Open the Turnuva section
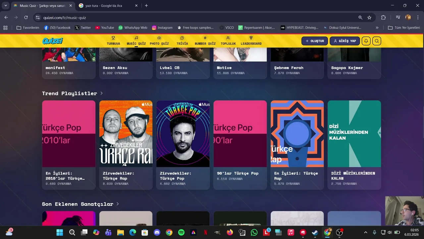 (113, 41)
